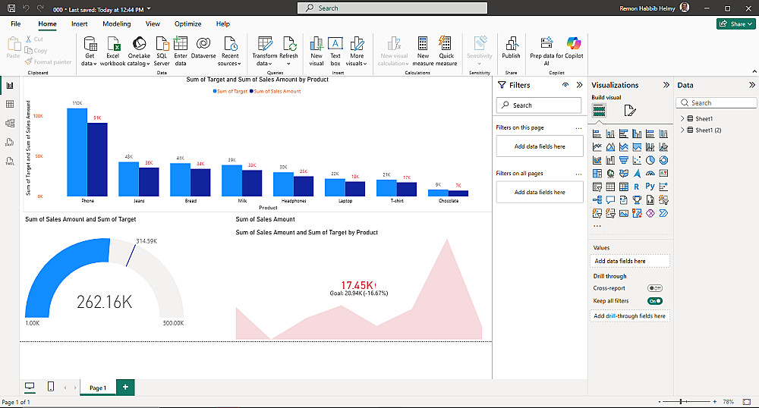Click the Publish button

tap(511, 49)
